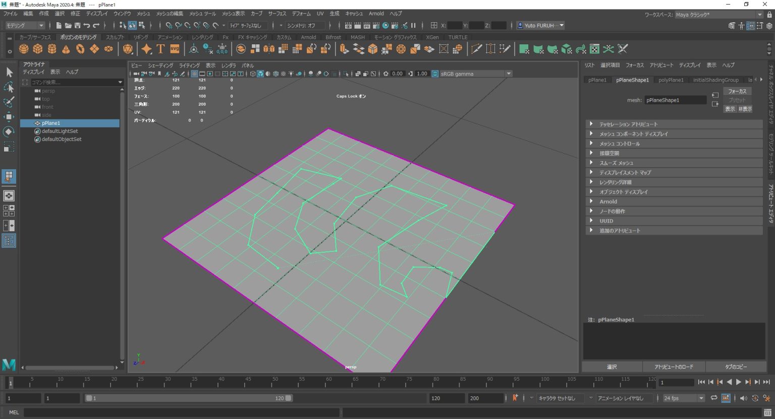Screen dimensions: 775x419
Task: Create a polygon sphere from the shelf
Action: pyautogui.click(x=23, y=48)
